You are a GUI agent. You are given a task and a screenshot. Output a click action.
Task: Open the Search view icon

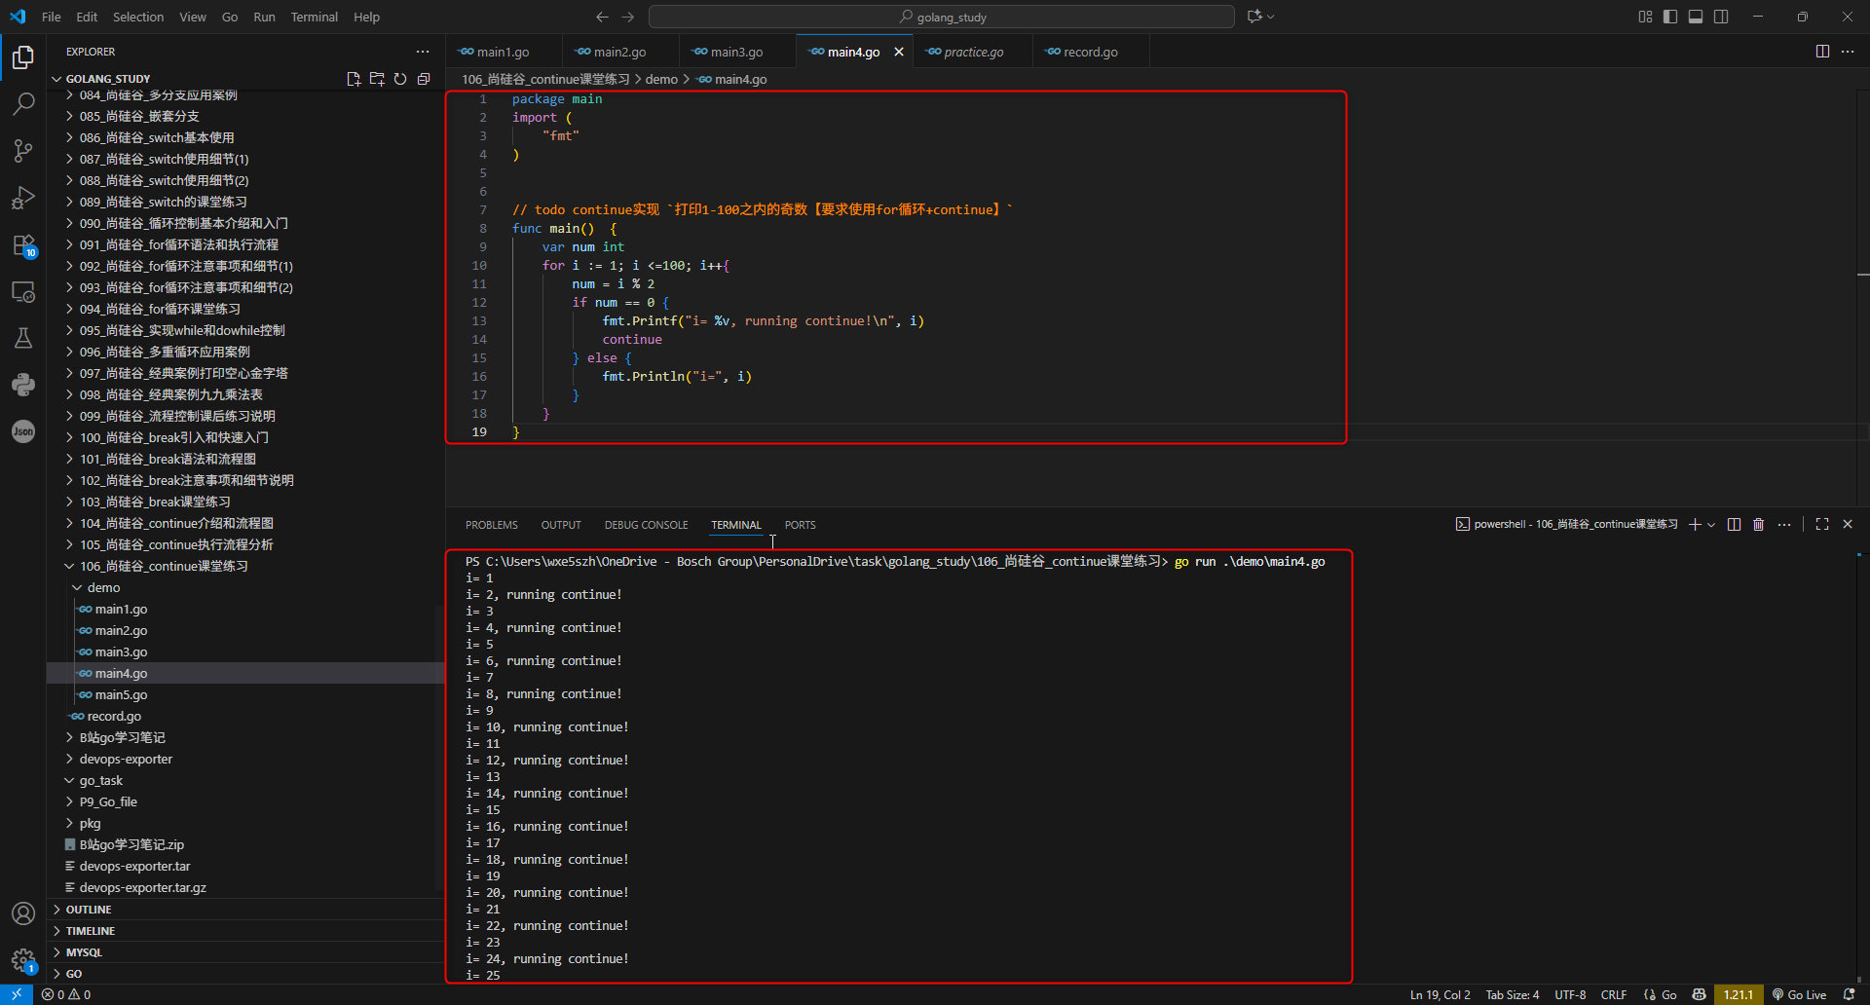click(x=23, y=103)
